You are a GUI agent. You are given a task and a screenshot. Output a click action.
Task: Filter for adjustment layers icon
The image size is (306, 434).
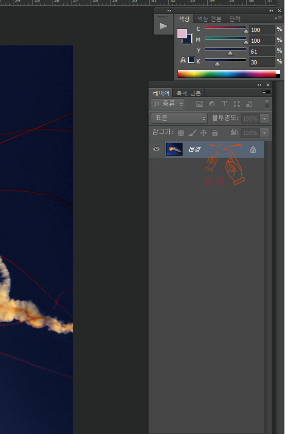(212, 104)
